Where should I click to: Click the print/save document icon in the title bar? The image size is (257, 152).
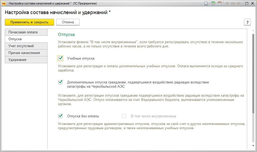pos(206,3)
